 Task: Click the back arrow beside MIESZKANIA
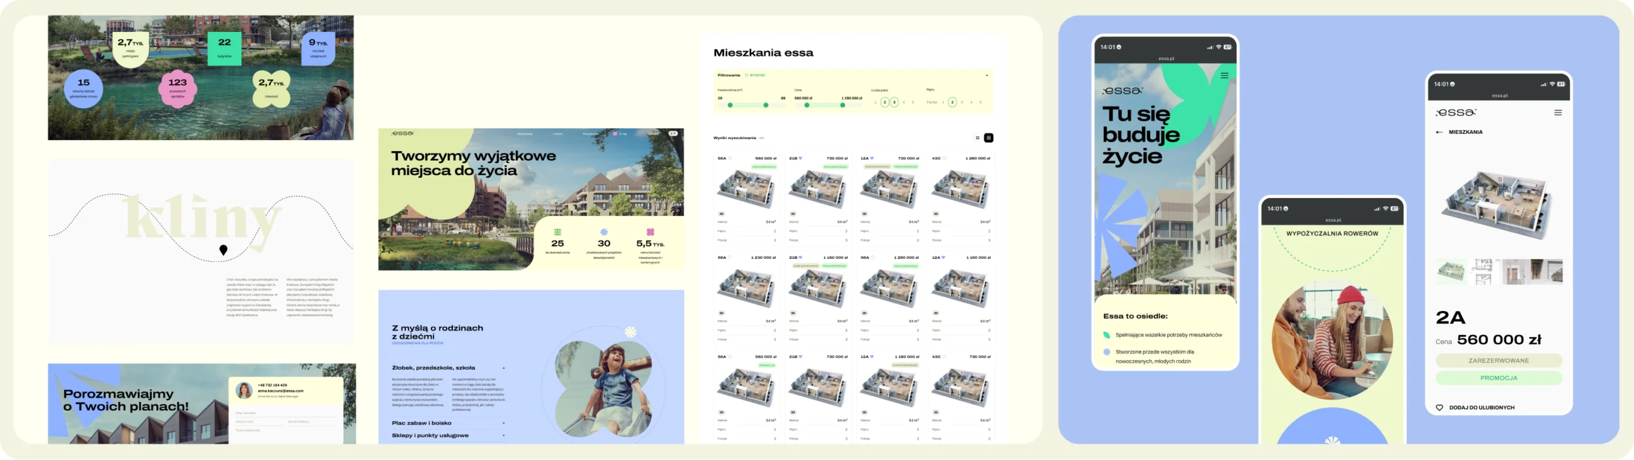pyautogui.click(x=1439, y=132)
